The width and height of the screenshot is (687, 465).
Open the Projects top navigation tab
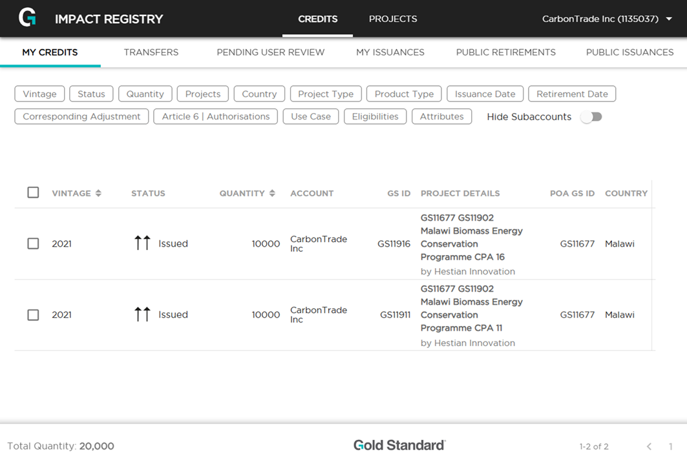[393, 19]
